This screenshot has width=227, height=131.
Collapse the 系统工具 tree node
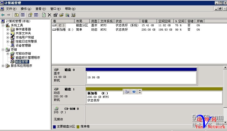[3, 26]
